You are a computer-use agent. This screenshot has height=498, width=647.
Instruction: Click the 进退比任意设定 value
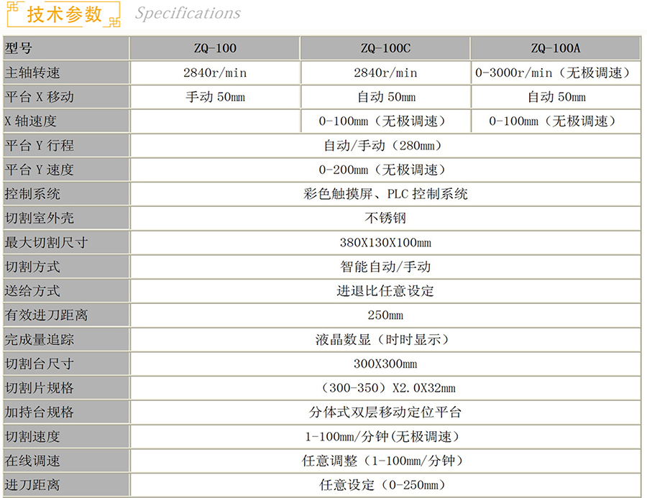coord(385,291)
